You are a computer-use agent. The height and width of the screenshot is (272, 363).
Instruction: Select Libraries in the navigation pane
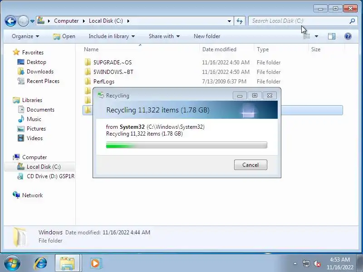[32, 100]
